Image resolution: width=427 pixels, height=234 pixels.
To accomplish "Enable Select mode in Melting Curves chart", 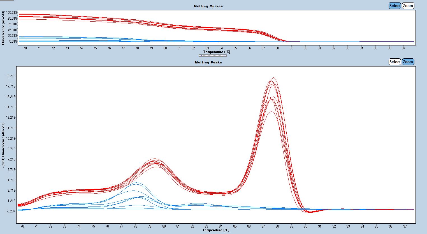I will tap(394, 6).
